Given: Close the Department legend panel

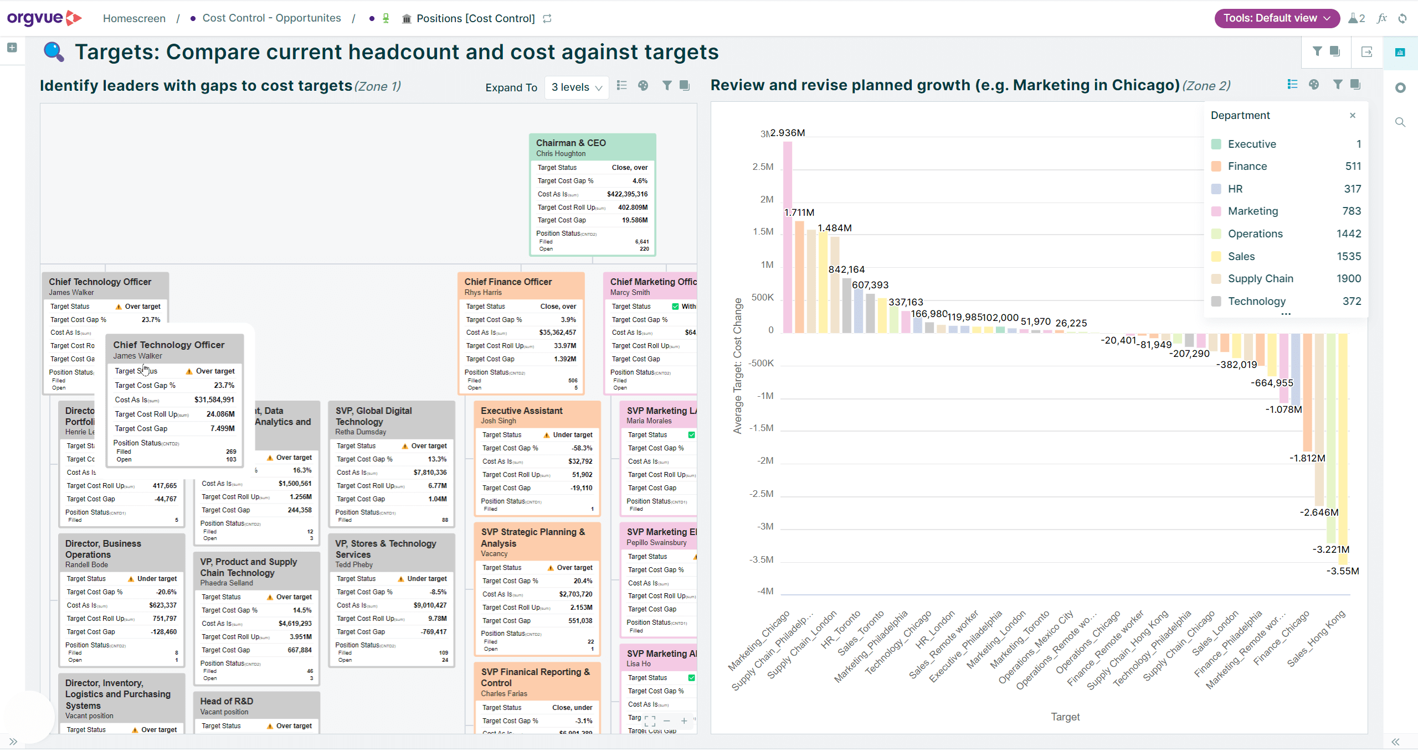Looking at the screenshot, I should click(x=1353, y=115).
